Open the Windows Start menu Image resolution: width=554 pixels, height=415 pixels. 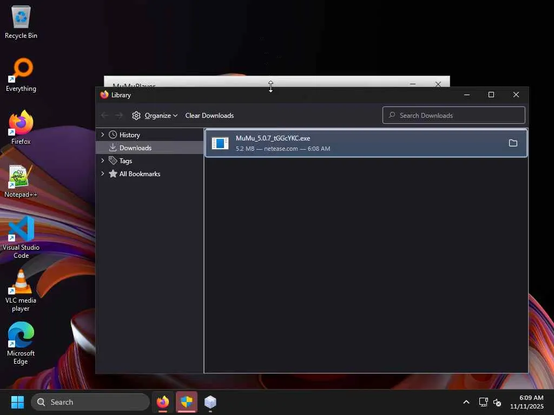tap(18, 402)
